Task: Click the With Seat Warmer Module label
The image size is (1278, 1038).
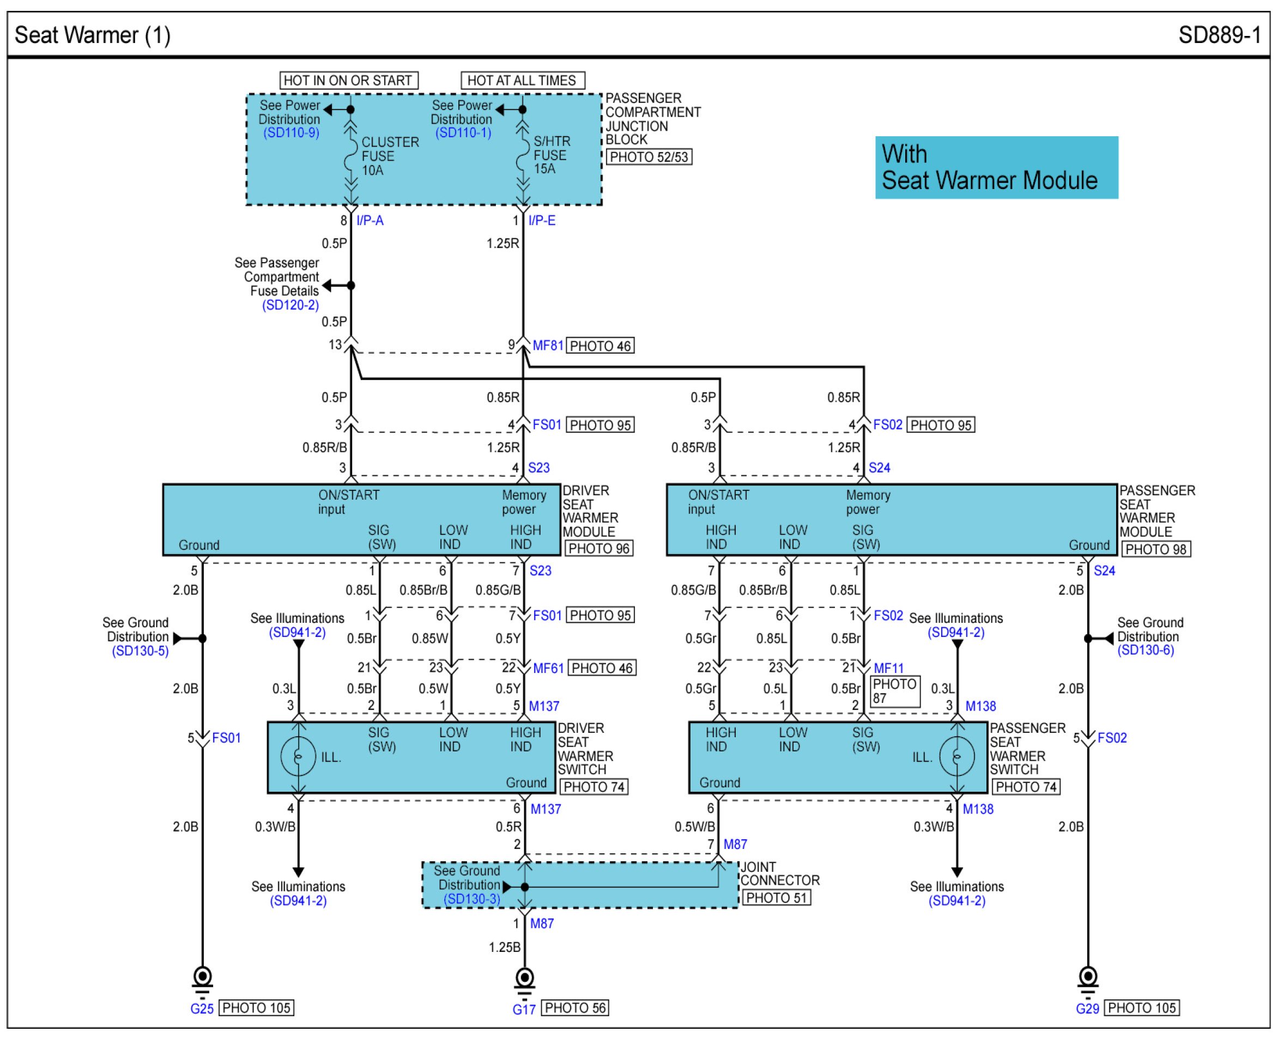Action: (x=996, y=167)
